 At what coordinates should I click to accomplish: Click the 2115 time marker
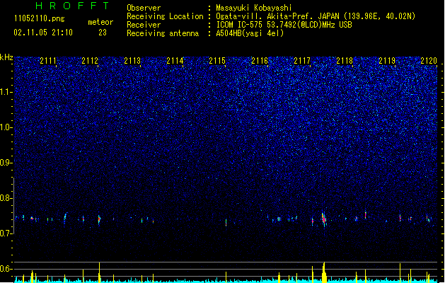coord(217,61)
